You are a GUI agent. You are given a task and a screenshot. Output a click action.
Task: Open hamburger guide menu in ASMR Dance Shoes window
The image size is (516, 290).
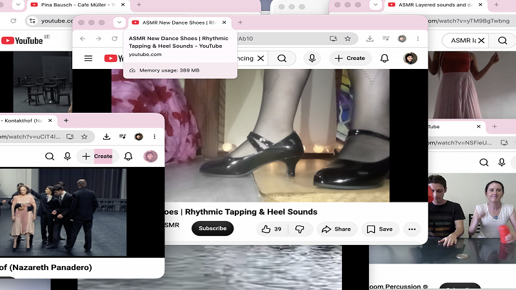pyautogui.click(x=88, y=59)
